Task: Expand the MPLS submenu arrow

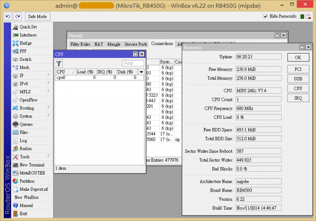Action: pos(49,91)
